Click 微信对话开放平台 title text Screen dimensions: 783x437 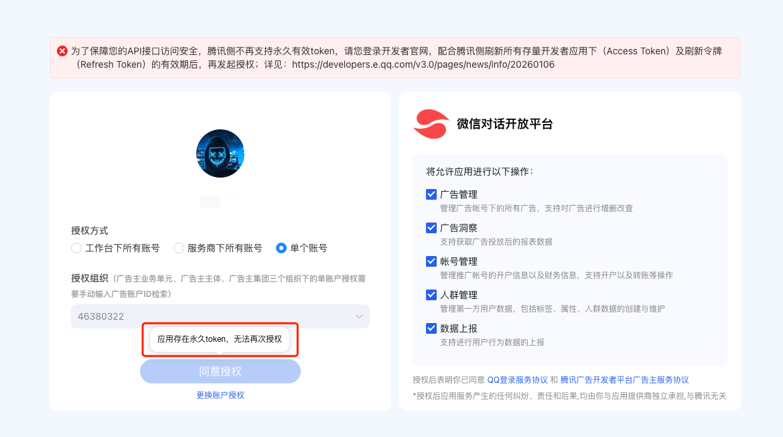point(505,124)
